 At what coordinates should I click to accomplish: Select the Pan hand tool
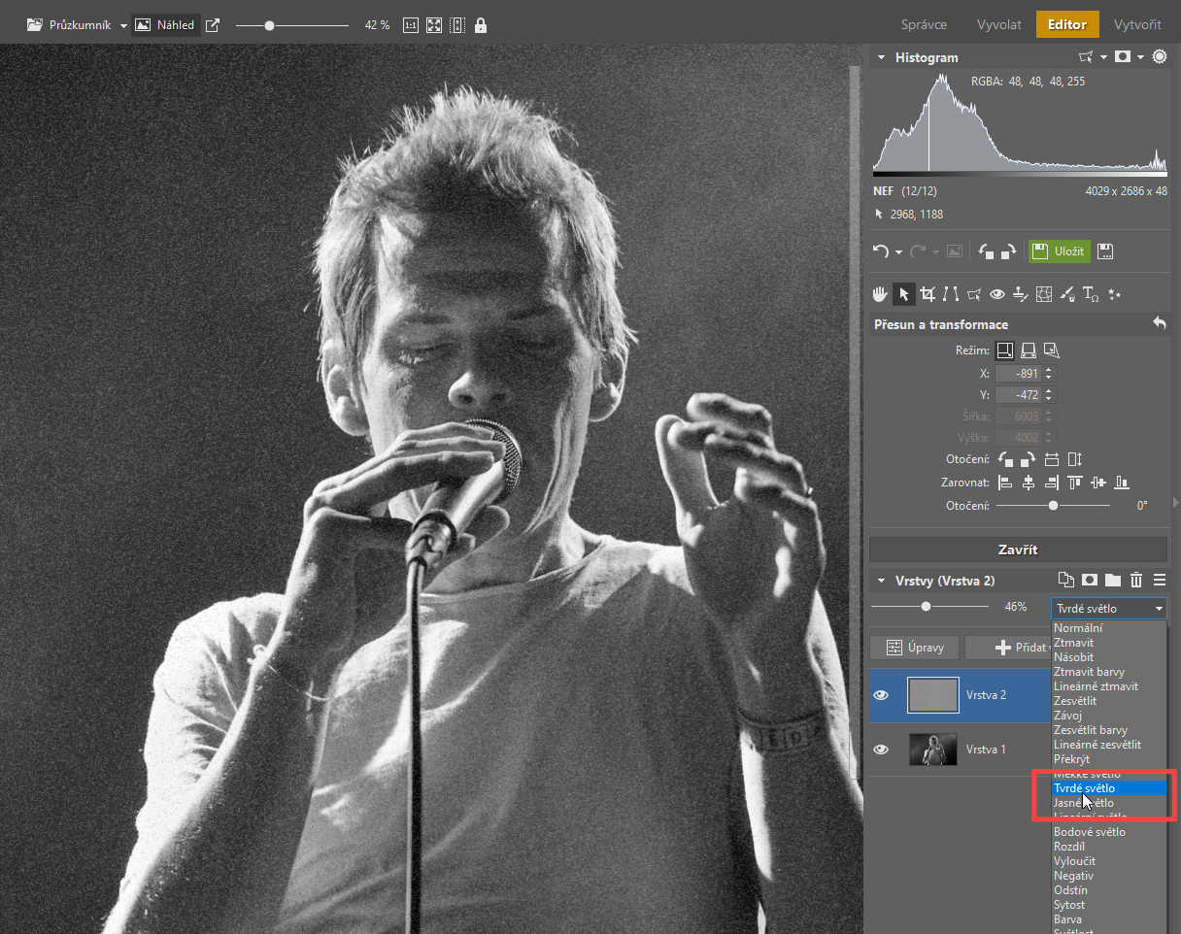tap(880, 294)
